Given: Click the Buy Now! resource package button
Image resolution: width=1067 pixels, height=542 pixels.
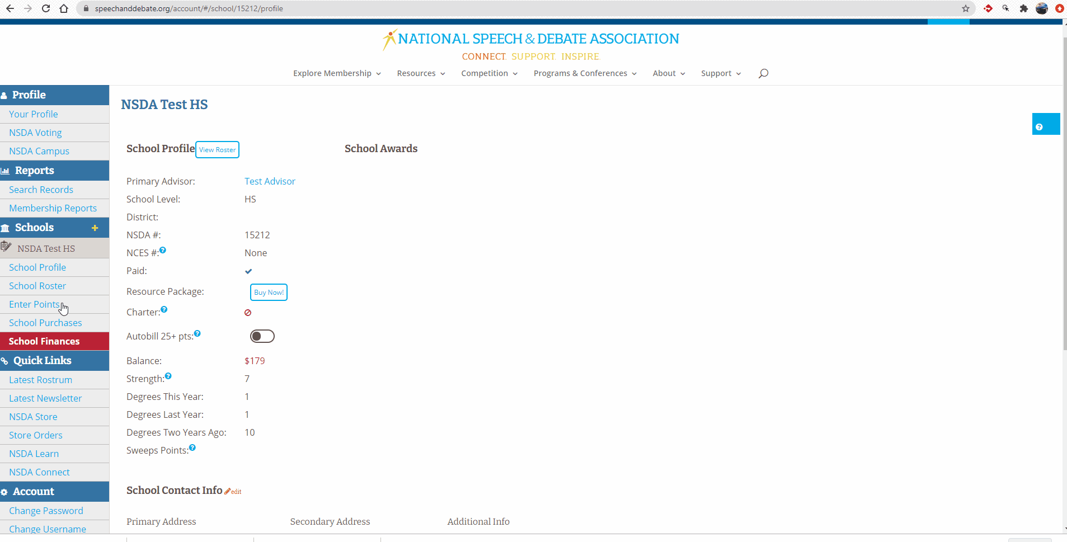Looking at the screenshot, I should pyautogui.click(x=269, y=292).
